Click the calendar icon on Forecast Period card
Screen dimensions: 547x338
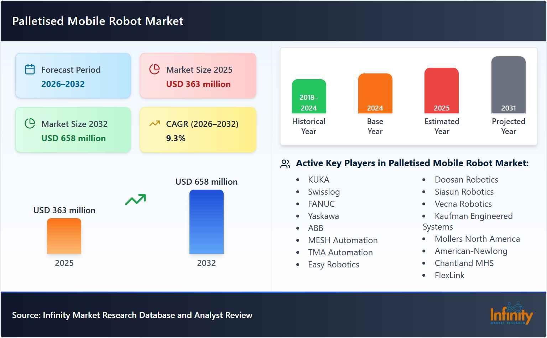pos(30,70)
